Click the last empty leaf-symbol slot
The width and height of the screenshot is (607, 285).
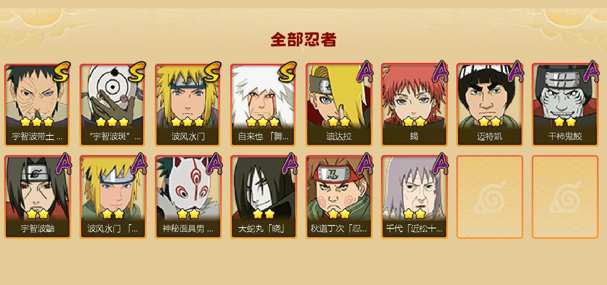tap(565, 197)
